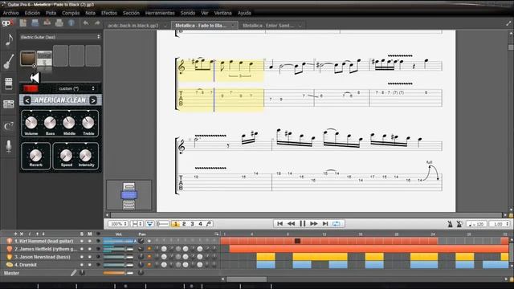Toggle fullscreen with the top-right arrow icon
The image size is (514, 289).
tap(508, 23)
